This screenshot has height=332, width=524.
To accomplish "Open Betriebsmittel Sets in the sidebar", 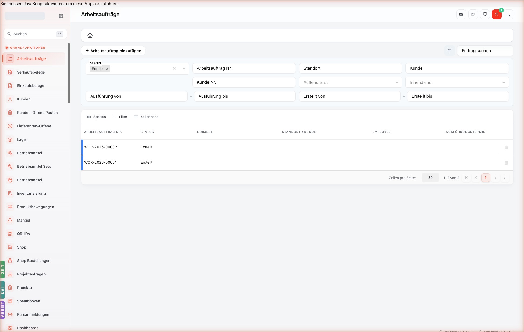I will (34, 166).
